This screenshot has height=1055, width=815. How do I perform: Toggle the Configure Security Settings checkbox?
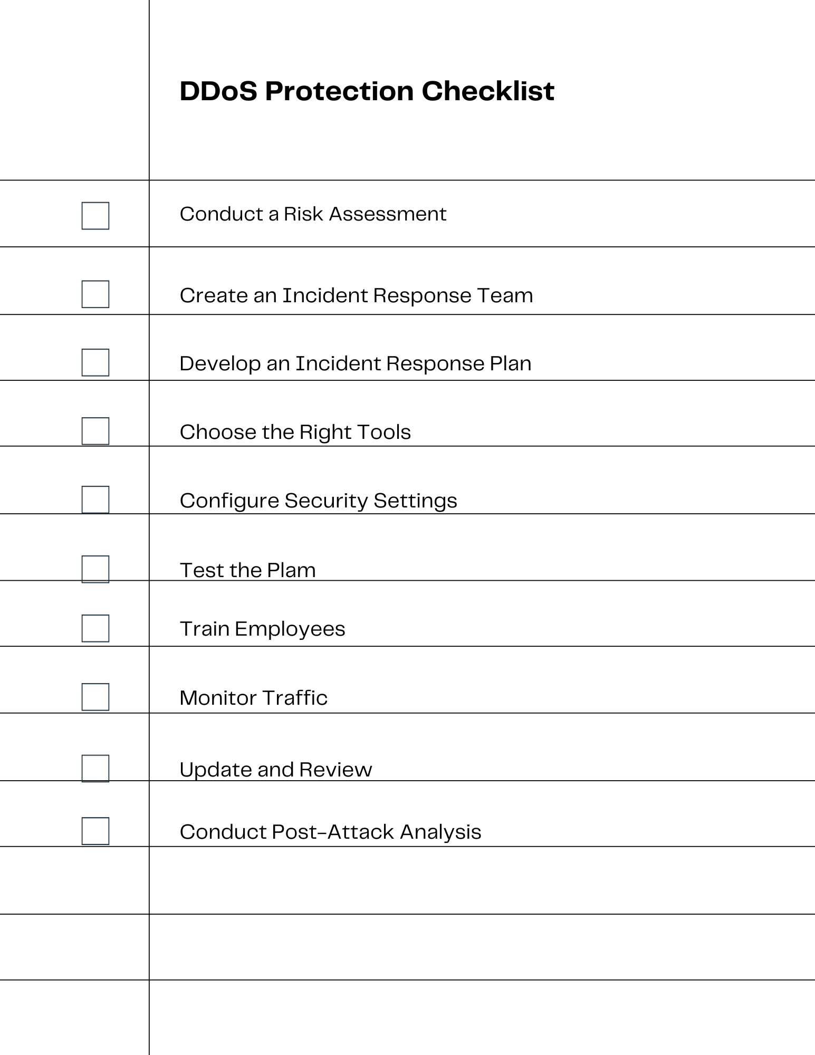[95, 500]
